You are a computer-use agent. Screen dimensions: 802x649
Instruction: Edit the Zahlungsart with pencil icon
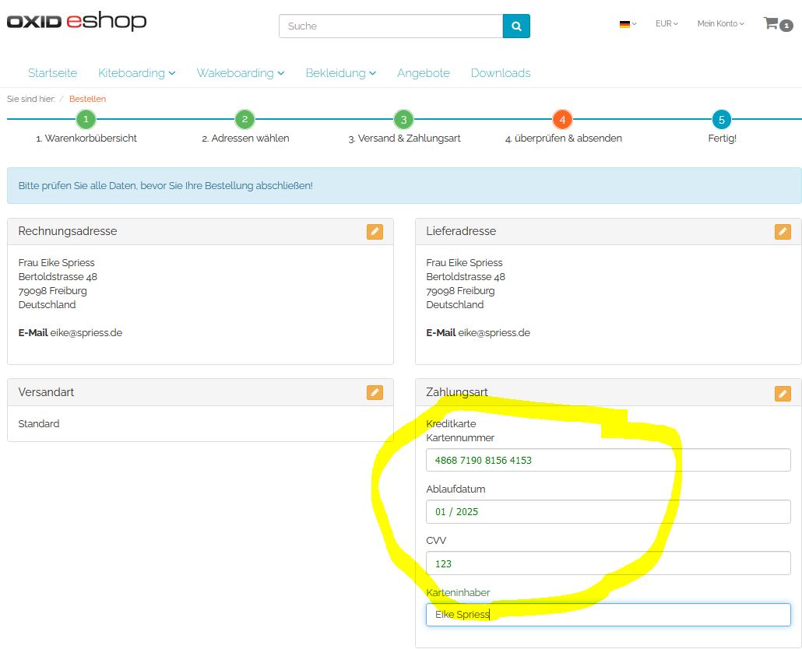click(783, 394)
